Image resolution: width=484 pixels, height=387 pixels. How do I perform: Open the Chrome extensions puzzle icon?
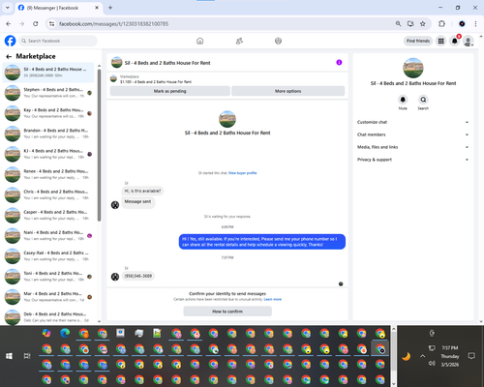point(441,23)
